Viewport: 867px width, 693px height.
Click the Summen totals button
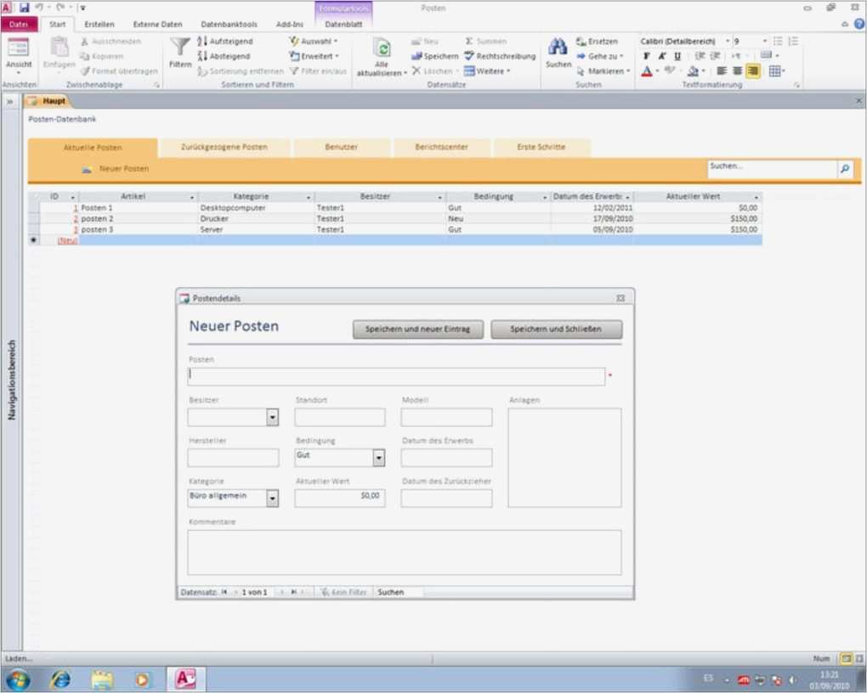click(485, 42)
